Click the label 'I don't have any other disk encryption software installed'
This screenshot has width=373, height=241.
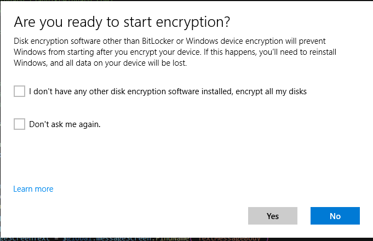[131, 91]
